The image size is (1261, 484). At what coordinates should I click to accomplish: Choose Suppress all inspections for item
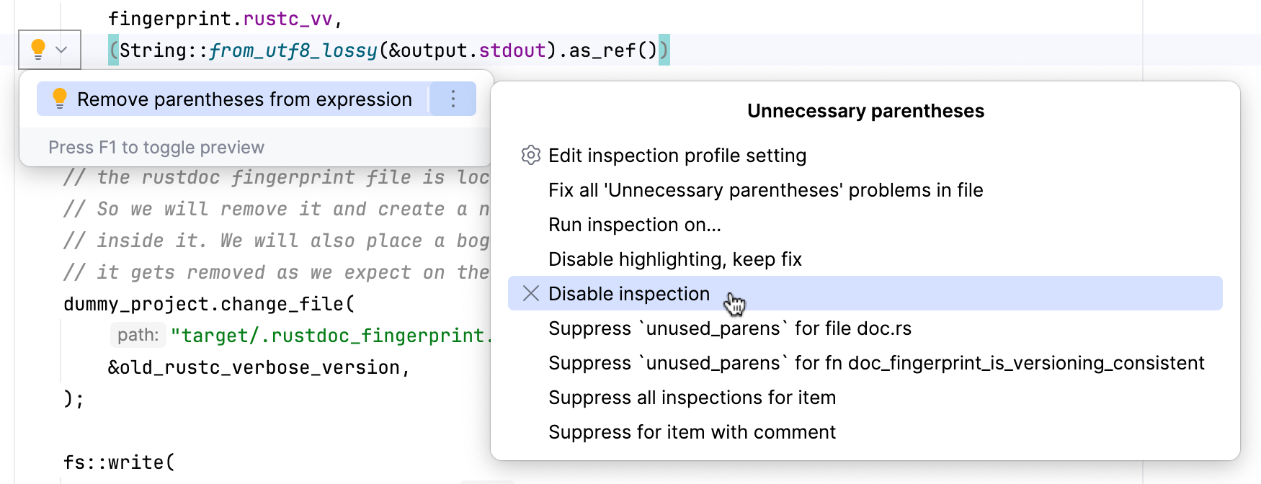point(692,398)
